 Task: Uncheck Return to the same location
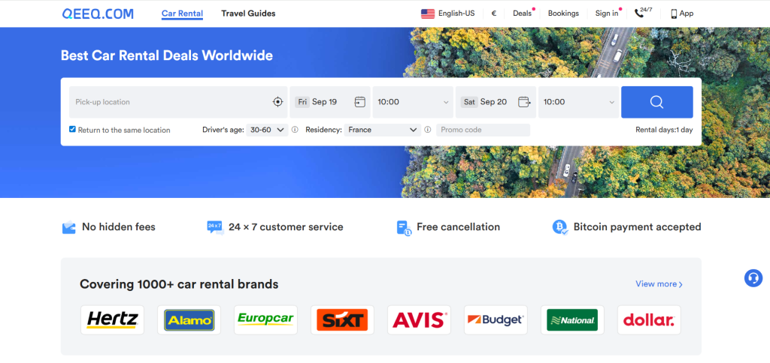pos(73,129)
